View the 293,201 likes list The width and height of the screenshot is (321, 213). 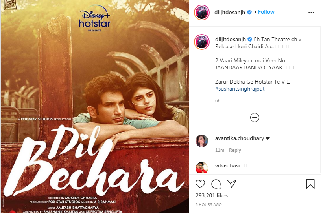pos(212,195)
